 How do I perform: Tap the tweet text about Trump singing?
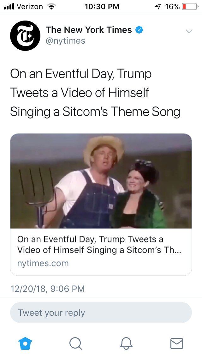click(95, 93)
